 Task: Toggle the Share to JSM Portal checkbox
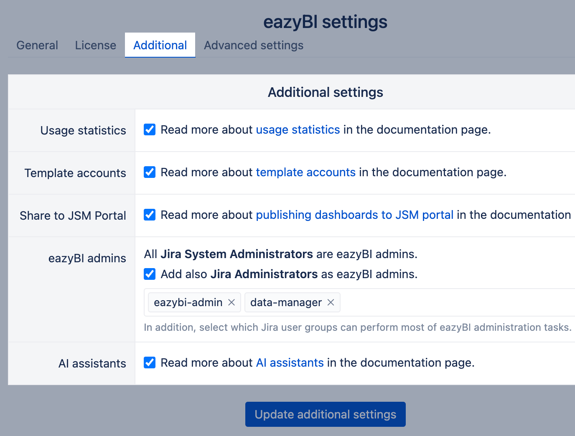coord(150,215)
